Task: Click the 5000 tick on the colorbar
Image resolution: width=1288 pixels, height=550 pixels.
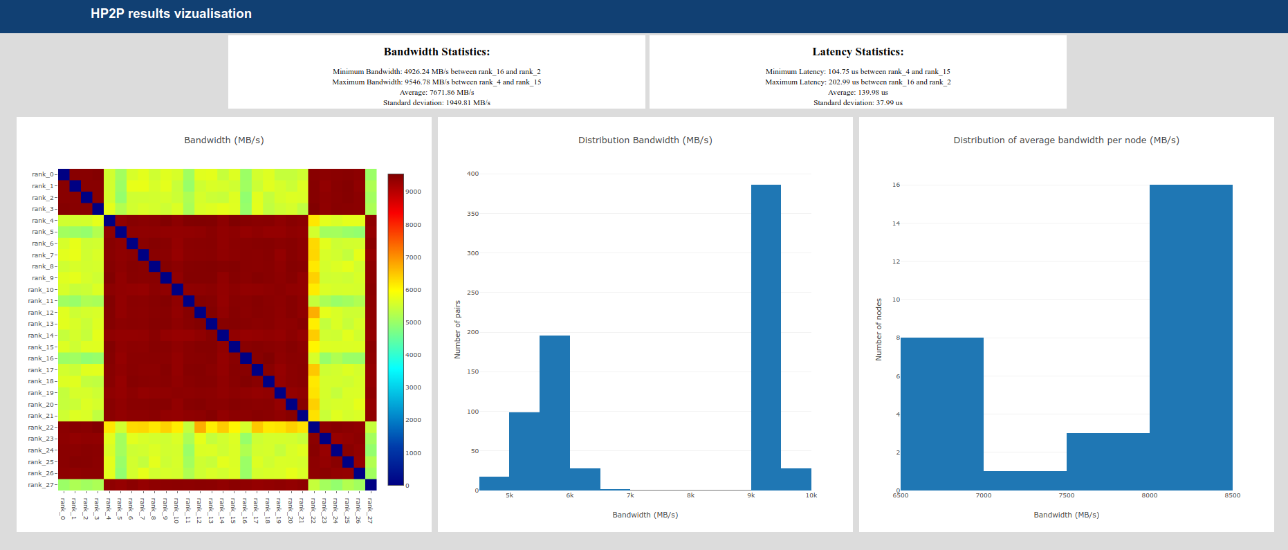Action: [x=413, y=322]
